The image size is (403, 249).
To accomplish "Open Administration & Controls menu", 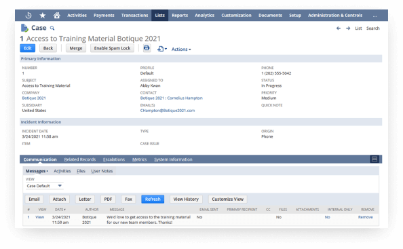I will coord(335,16).
